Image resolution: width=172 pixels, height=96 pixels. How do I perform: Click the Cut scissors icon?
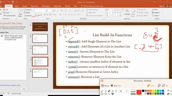(x=4, y=10)
